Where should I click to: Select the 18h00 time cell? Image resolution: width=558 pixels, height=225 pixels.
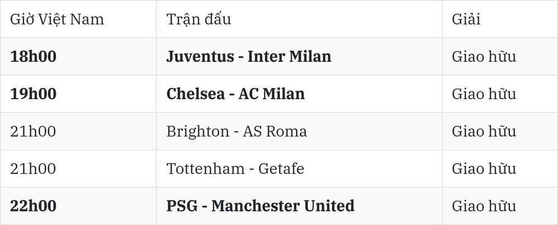tap(33, 56)
